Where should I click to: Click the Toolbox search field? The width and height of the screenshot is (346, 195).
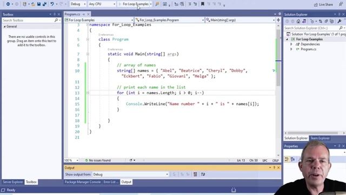28,20
